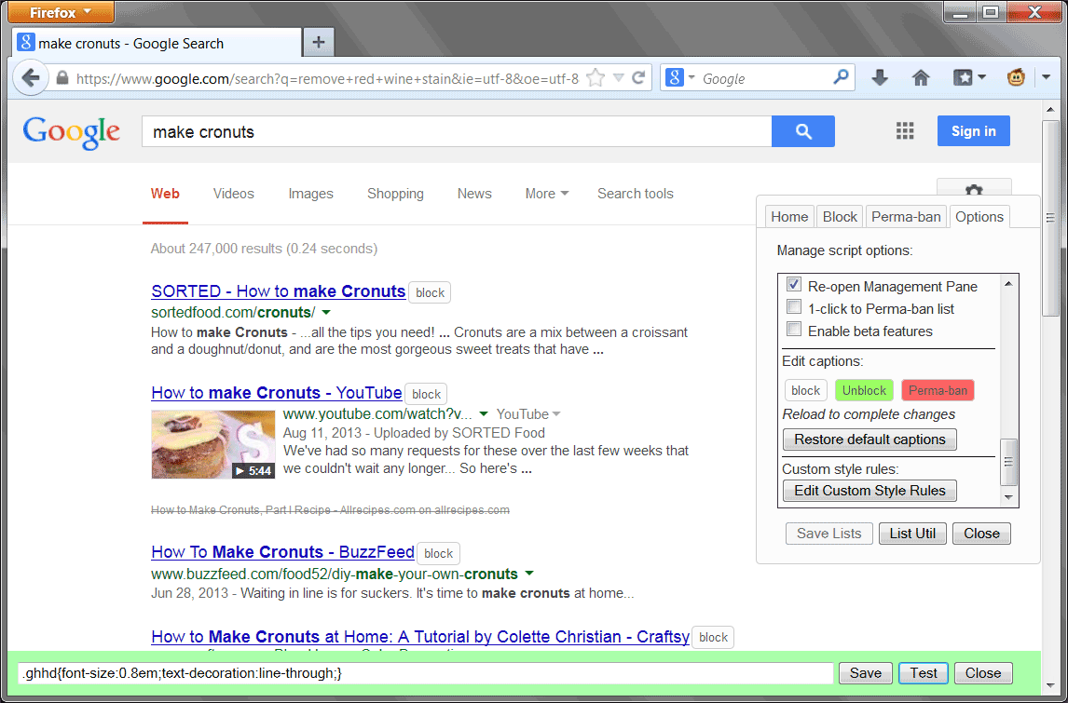Edit the white block caption swatch
Screen dimensions: 1068x703
[x=806, y=391]
